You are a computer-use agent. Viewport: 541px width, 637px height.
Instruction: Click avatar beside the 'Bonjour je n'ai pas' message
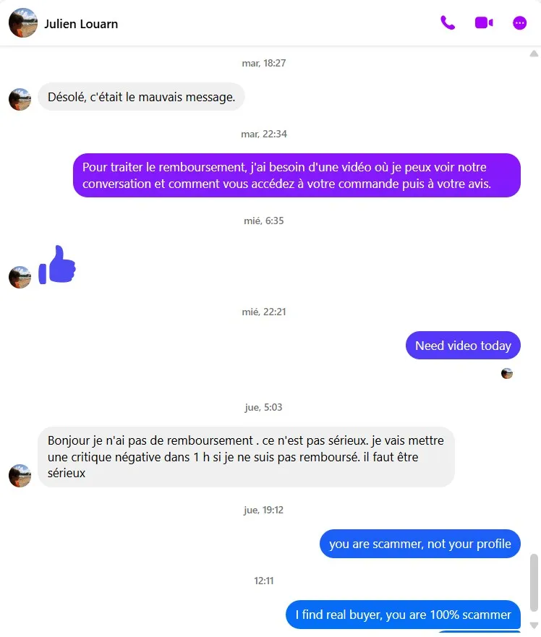pos(20,476)
